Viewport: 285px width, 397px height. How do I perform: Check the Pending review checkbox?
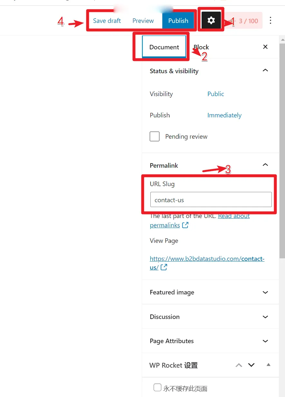[x=155, y=136]
